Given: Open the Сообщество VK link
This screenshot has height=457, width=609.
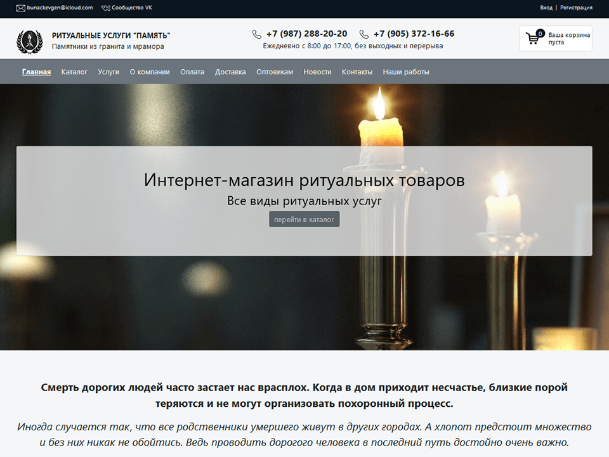Looking at the screenshot, I should (x=132, y=8).
